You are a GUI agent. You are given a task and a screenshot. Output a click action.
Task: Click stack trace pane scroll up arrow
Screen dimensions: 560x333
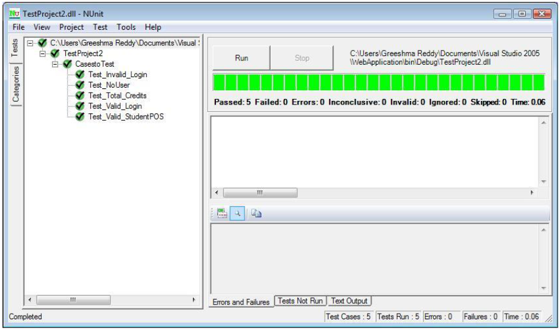(544, 230)
